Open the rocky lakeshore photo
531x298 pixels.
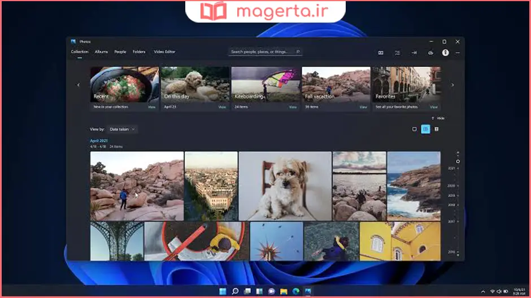[359, 186]
